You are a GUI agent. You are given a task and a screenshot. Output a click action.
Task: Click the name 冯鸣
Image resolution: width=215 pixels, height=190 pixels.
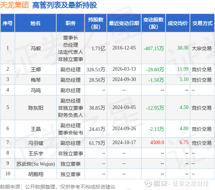(35, 90)
